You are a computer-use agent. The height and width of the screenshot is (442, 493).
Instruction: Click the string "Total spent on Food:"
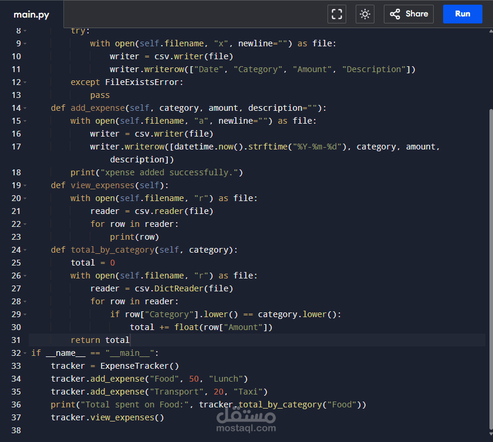coord(134,404)
